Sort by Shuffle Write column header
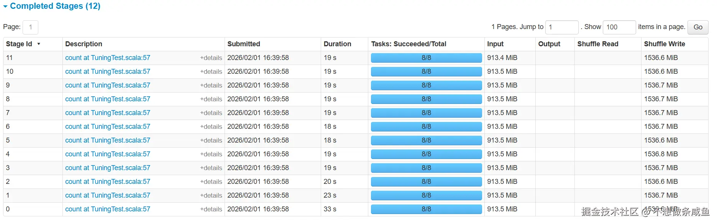 point(664,44)
